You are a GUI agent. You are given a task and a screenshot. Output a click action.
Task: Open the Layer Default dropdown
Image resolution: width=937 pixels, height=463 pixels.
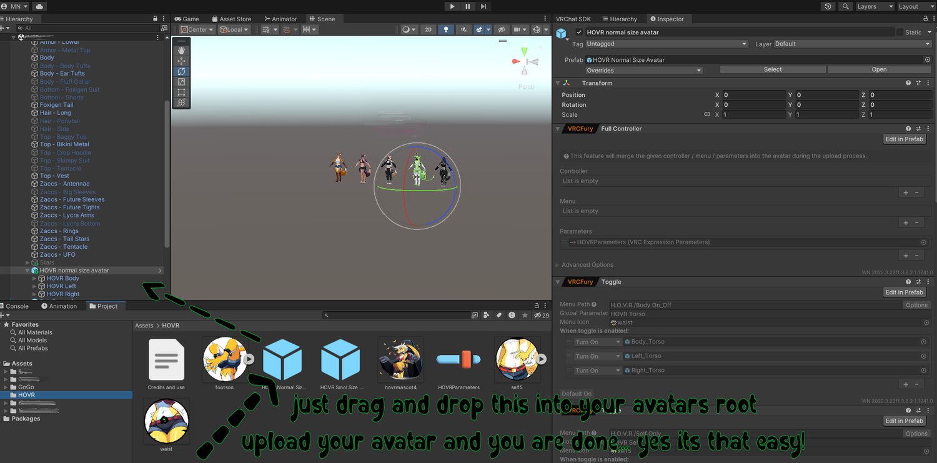[x=853, y=44]
